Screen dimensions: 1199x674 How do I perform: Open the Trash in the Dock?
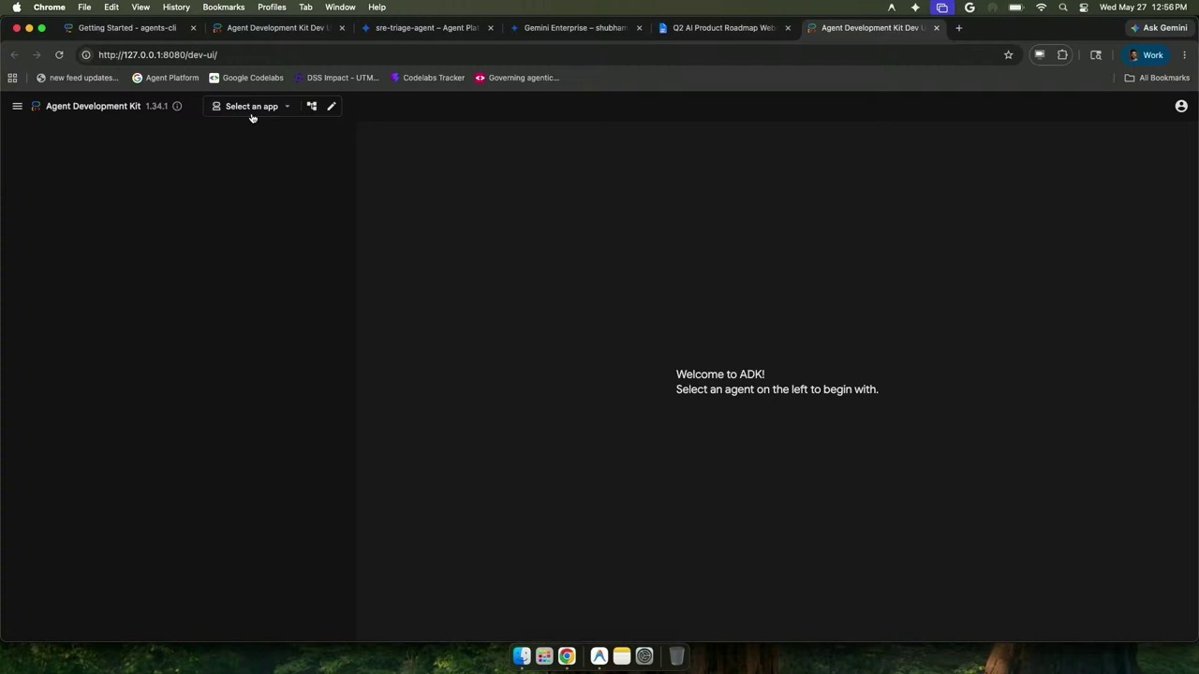(x=676, y=656)
